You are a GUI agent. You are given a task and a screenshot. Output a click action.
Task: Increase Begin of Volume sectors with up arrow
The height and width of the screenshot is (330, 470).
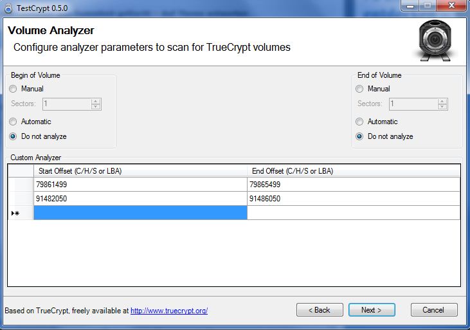tap(96, 102)
